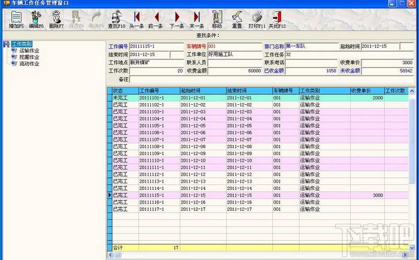Go to next record with 下一条

(177, 19)
